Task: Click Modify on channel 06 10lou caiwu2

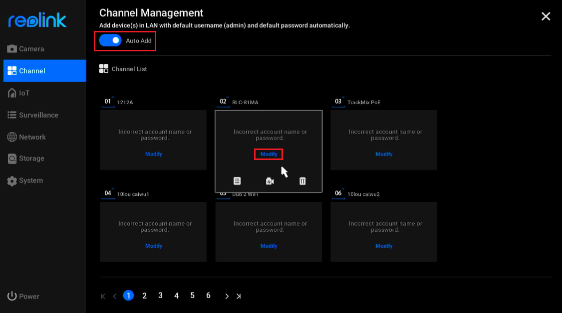Action: click(x=384, y=246)
